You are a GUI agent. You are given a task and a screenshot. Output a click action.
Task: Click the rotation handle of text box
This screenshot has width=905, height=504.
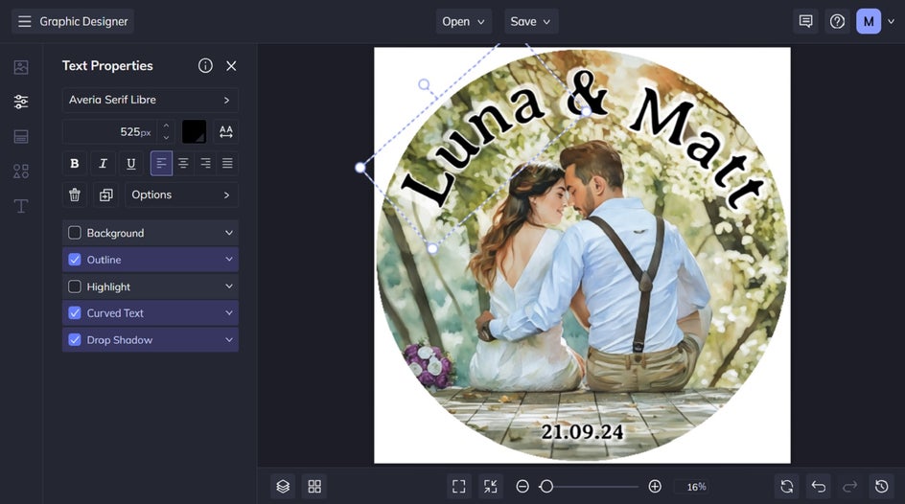pos(424,84)
